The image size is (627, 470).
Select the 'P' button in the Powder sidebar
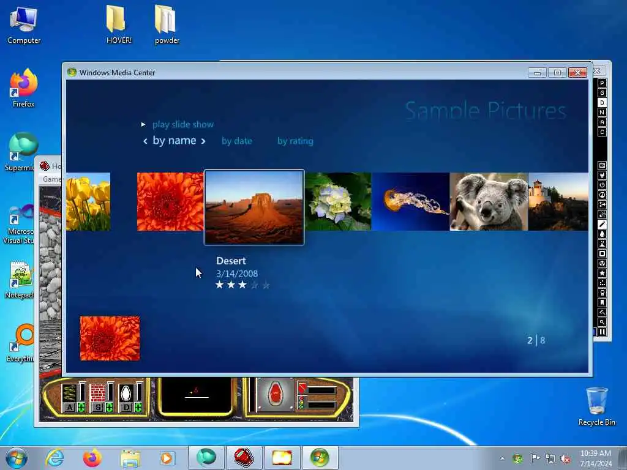coord(602,83)
